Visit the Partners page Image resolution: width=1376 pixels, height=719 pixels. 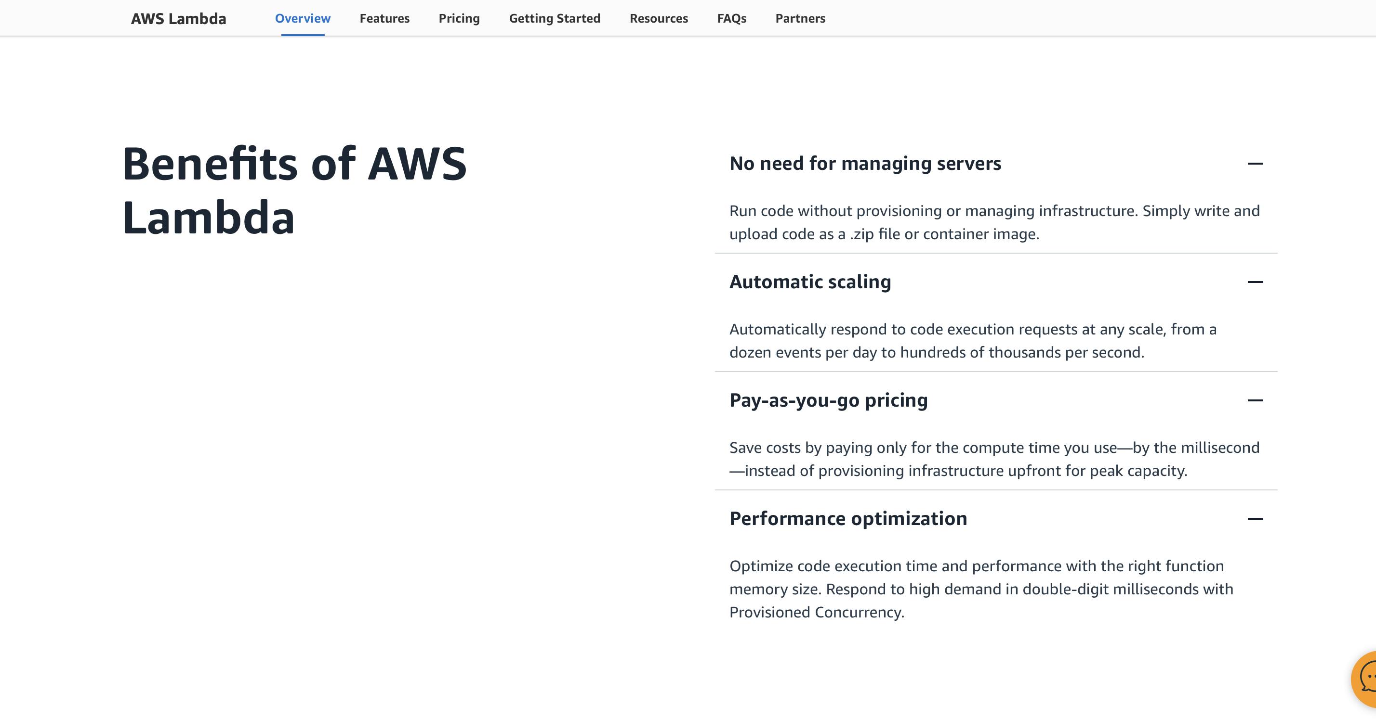(x=800, y=18)
